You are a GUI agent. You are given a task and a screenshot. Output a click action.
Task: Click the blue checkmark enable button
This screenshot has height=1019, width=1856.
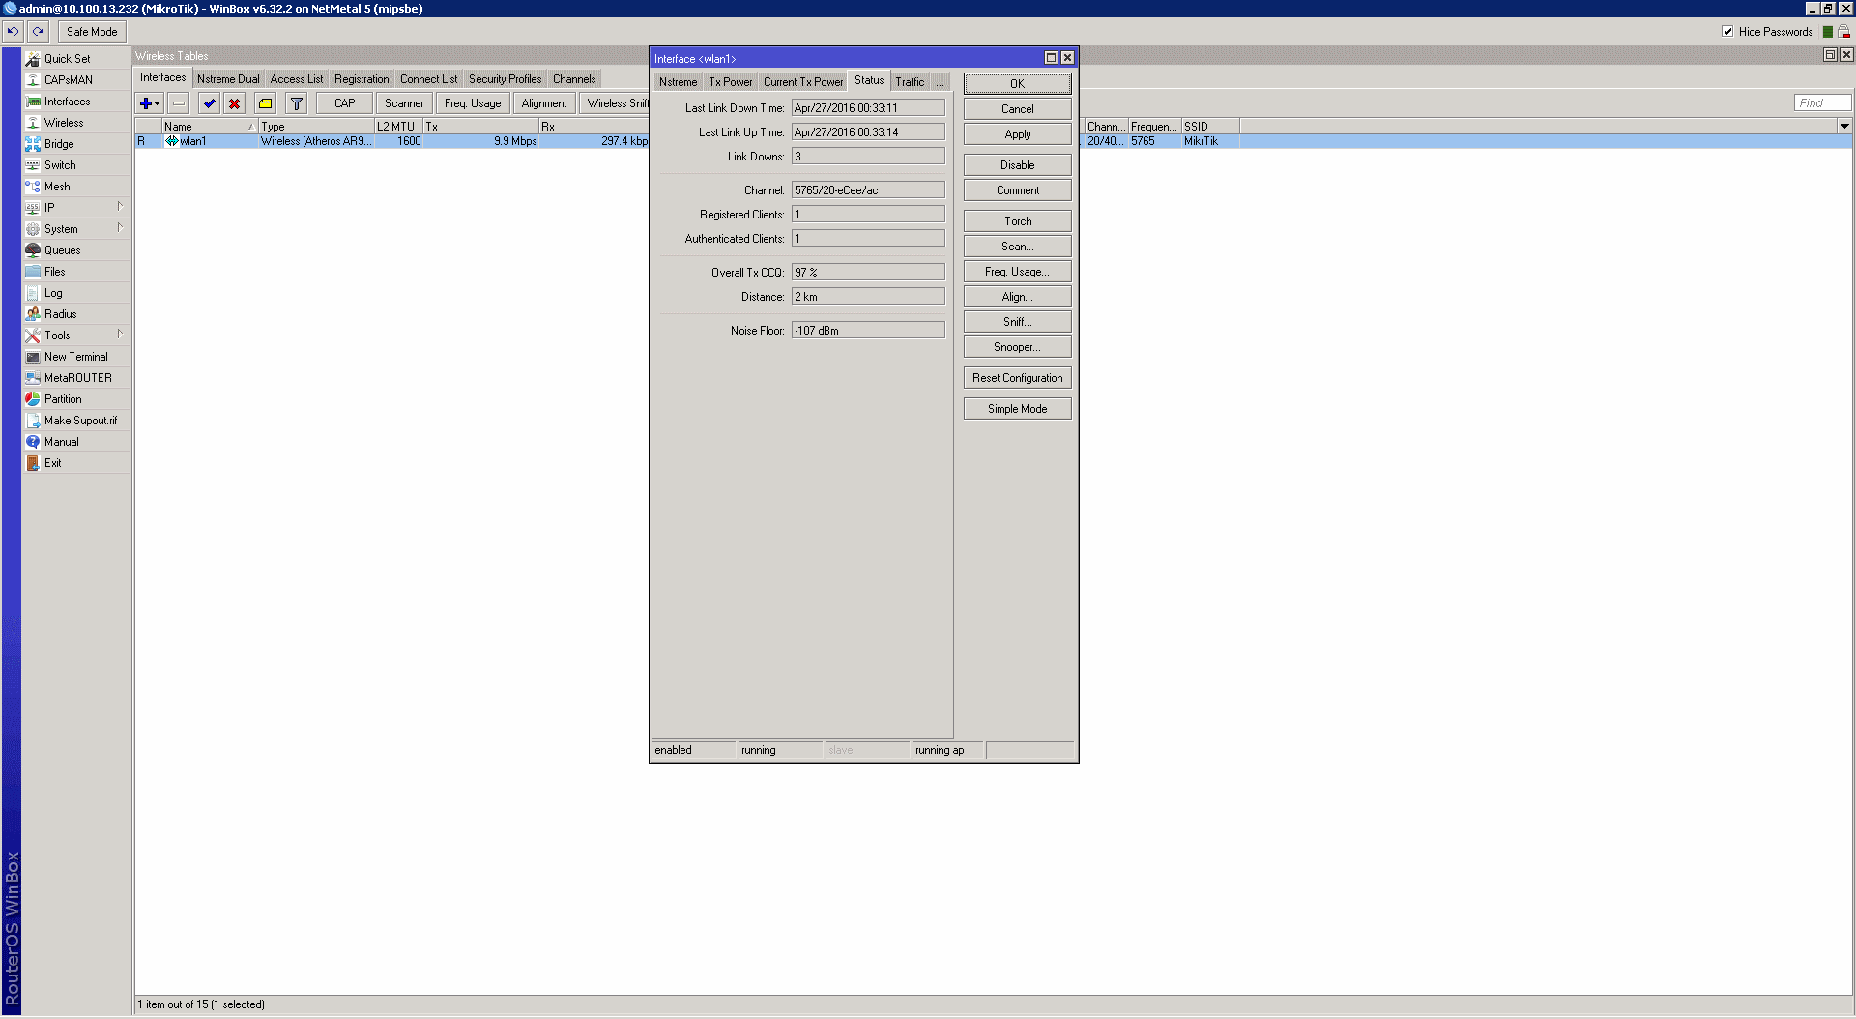[x=209, y=103]
